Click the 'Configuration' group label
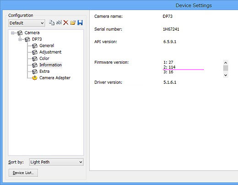This screenshot has width=238, height=185. point(21,15)
